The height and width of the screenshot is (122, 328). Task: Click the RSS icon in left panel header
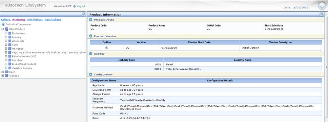[x=83, y=14]
